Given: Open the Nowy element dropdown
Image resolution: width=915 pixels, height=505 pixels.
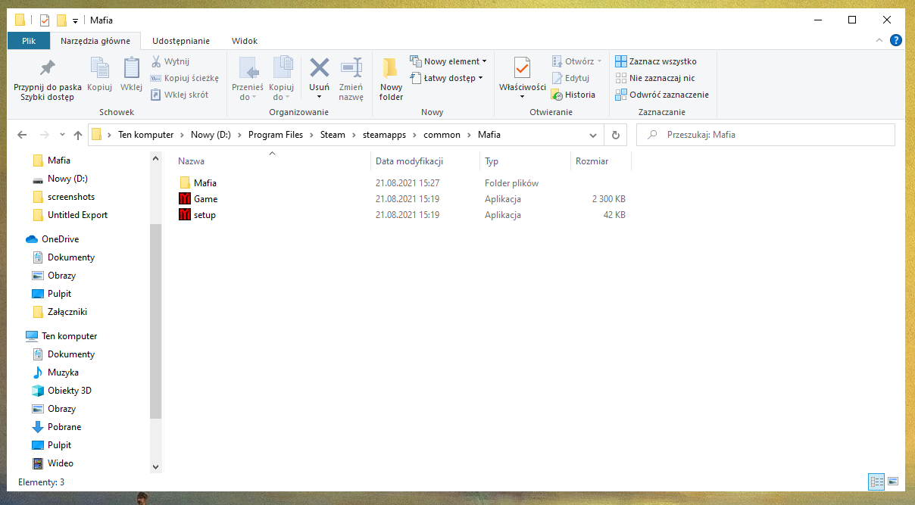Looking at the screenshot, I should [x=448, y=61].
